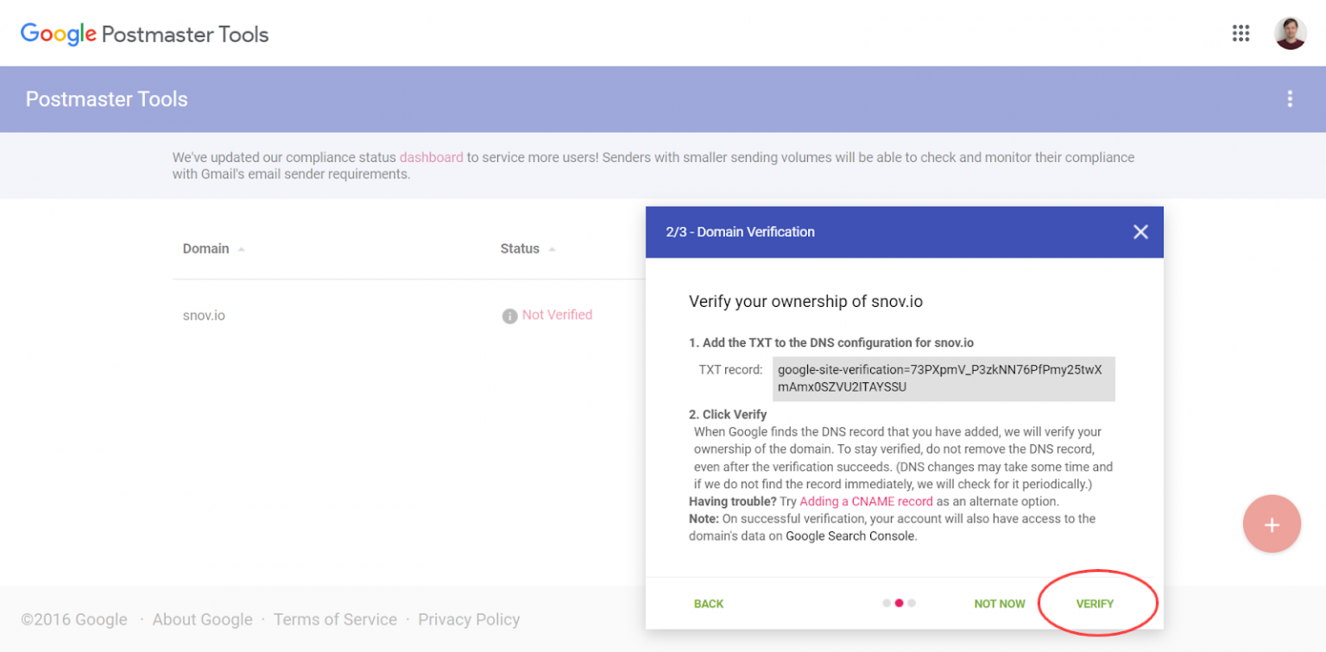Viewport: 1326px width, 652px height.
Task: Click the '2/3 - Domain Verification' title
Action: point(740,232)
